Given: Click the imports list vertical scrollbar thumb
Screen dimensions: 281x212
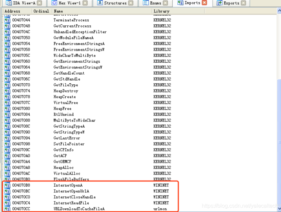Looking at the screenshot, I should (x=279, y=142).
